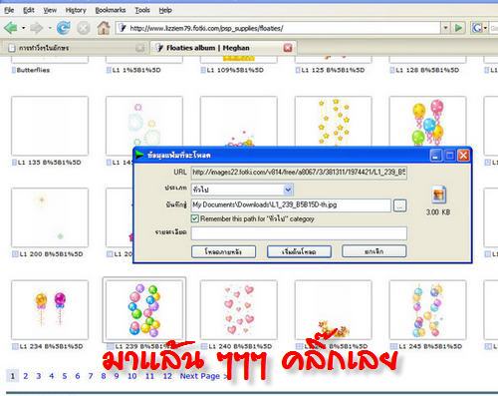Click the middle start download button
This screenshot has width=498, height=396.
tap(299, 251)
